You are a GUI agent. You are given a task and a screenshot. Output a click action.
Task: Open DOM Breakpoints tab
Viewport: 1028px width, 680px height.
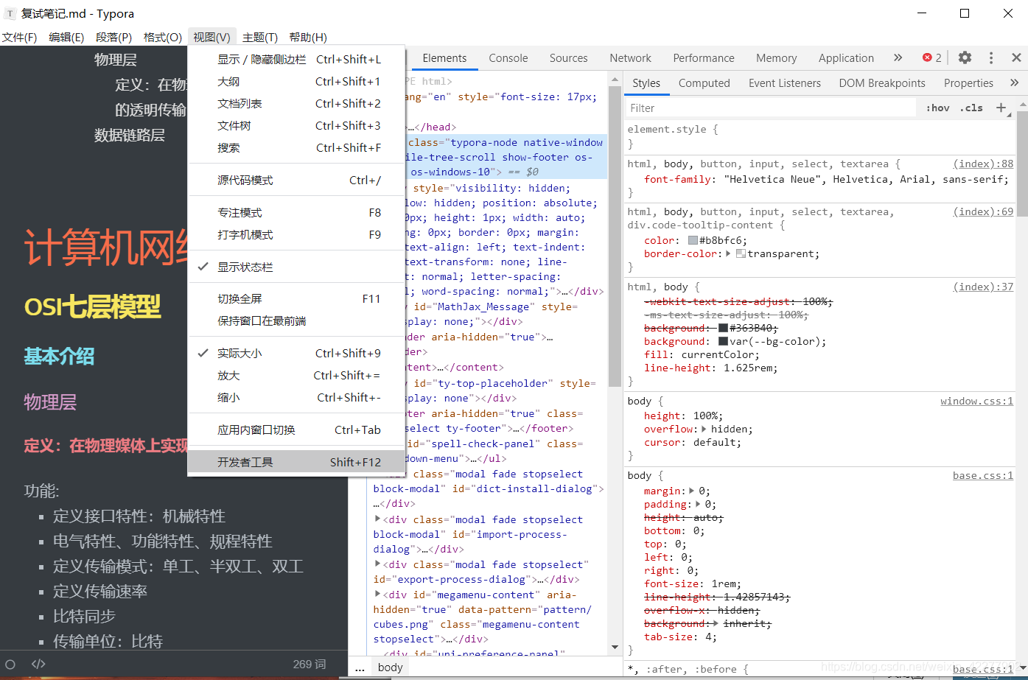point(881,83)
